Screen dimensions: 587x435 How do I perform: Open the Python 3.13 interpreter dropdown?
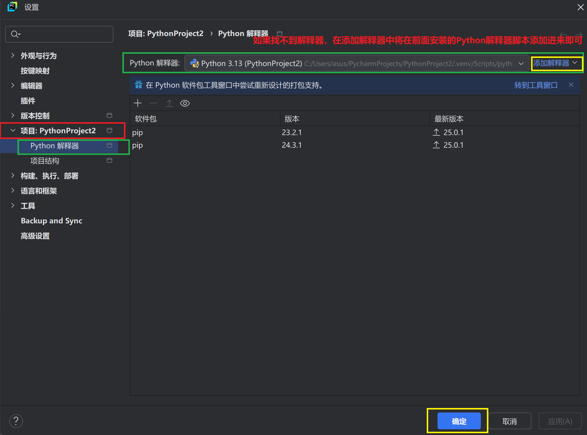521,63
